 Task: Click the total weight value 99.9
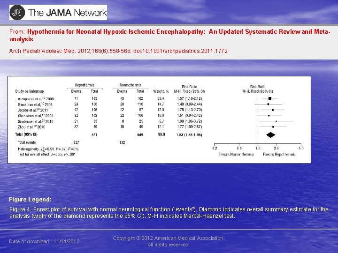161,134
